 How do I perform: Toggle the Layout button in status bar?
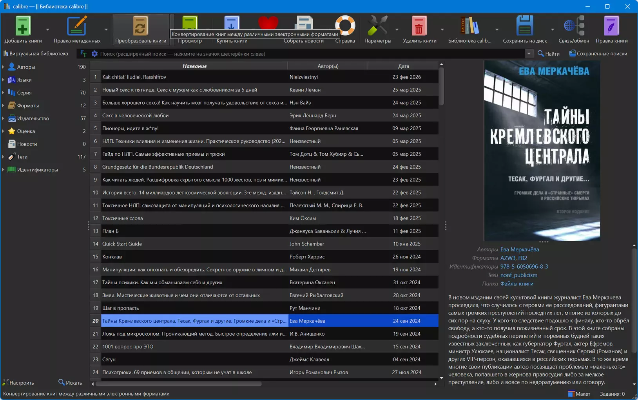click(x=579, y=394)
